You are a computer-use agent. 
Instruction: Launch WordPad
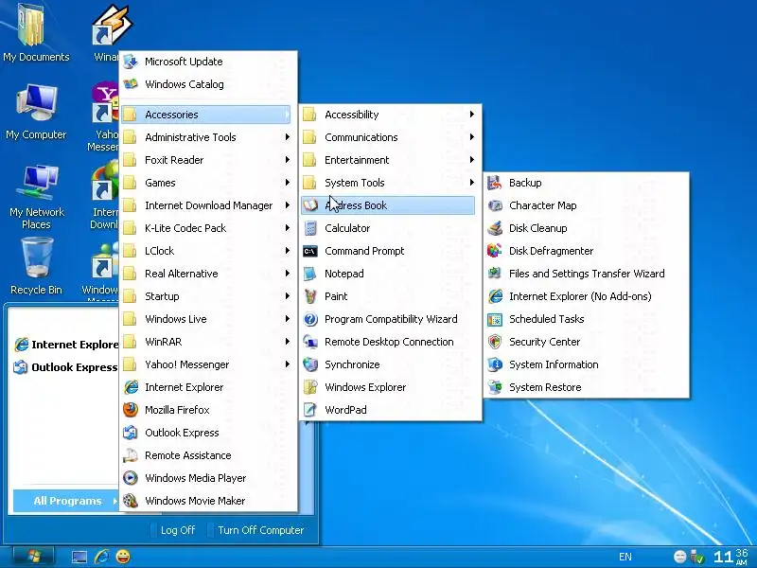tap(389, 410)
